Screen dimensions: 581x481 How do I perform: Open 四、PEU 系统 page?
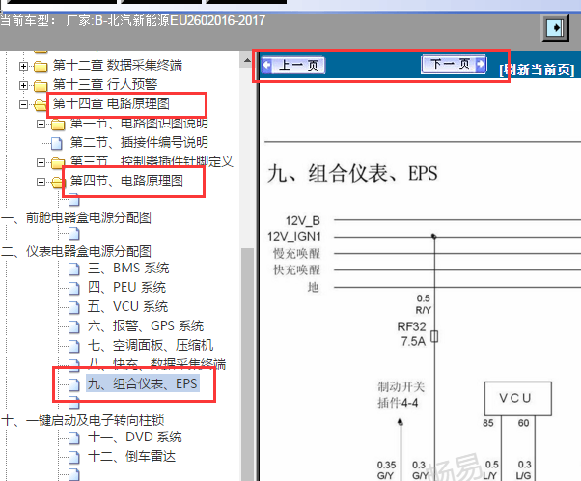(x=126, y=287)
